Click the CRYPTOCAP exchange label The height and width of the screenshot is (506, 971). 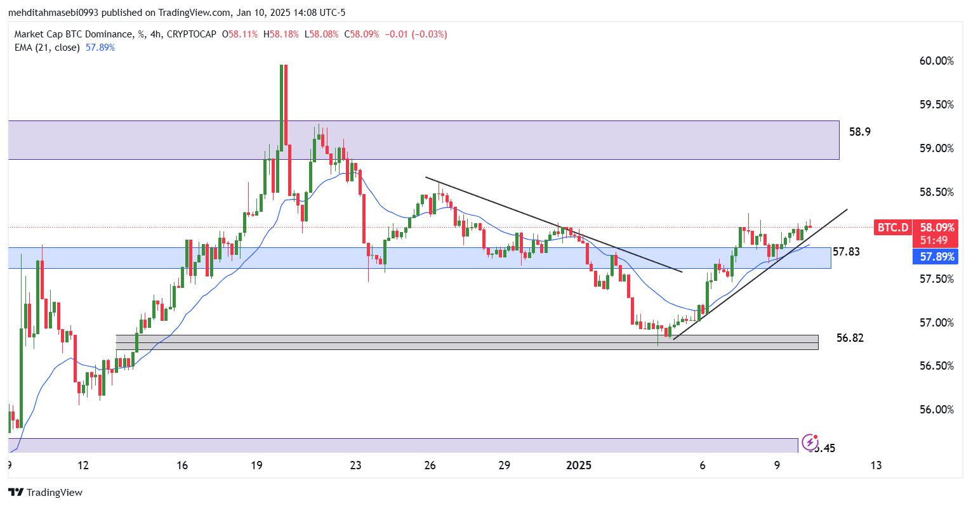point(190,34)
